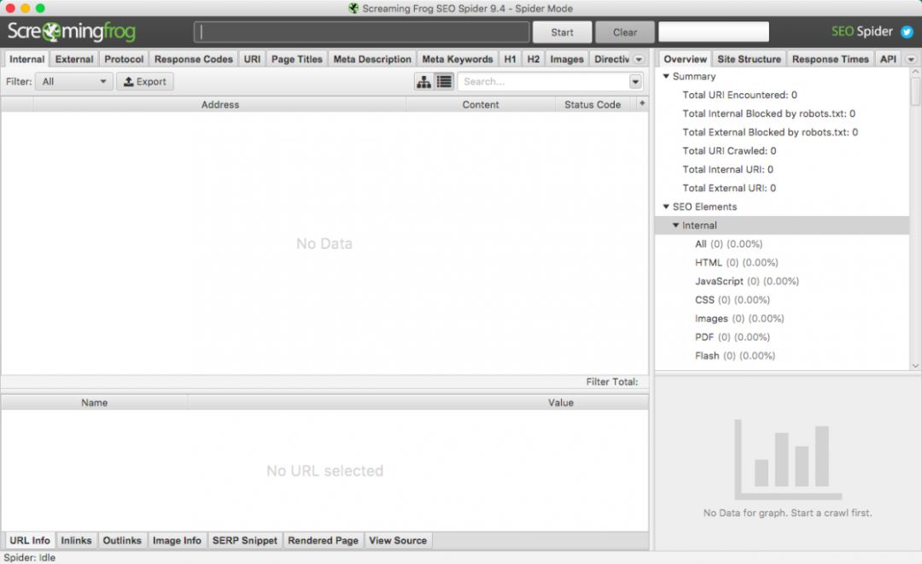Viewport: 922px width, 564px height.
Task: Select All (0) under Internal
Action: click(728, 244)
